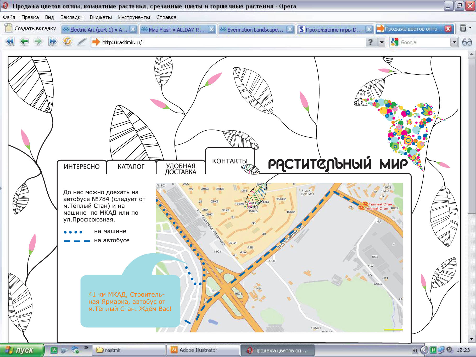Screen dimensions: 476x357
Task: Close the Evermotion Landscape tab
Action: point(290,29)
